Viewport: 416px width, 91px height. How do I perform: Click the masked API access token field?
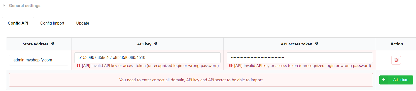tap(300, 58)
